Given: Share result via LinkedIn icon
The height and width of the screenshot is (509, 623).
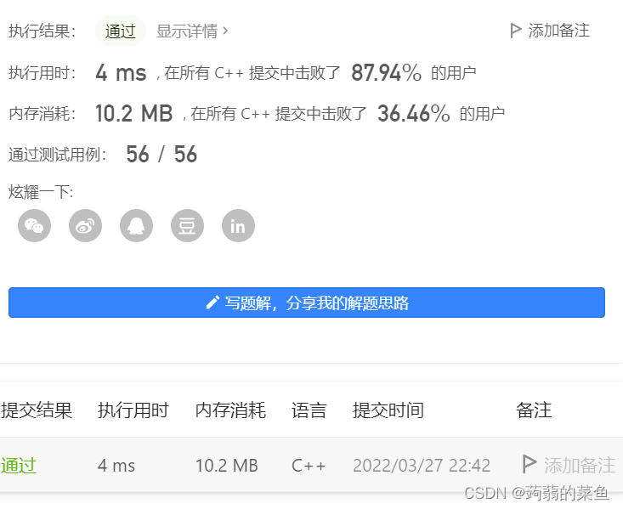Looking at the screenshot, I should pyautogui.click(x=238, y=226).
